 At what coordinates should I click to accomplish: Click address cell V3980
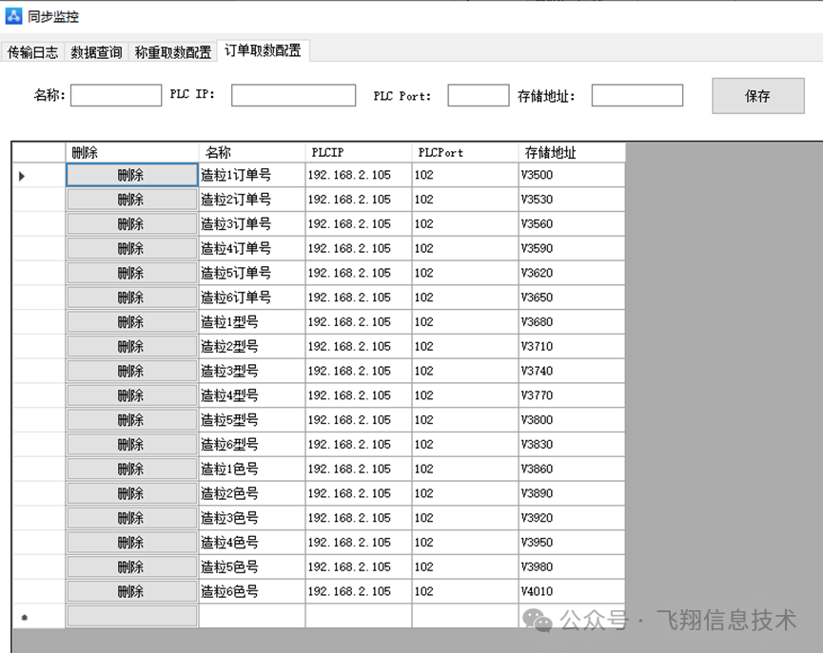[x=572, y=567]
